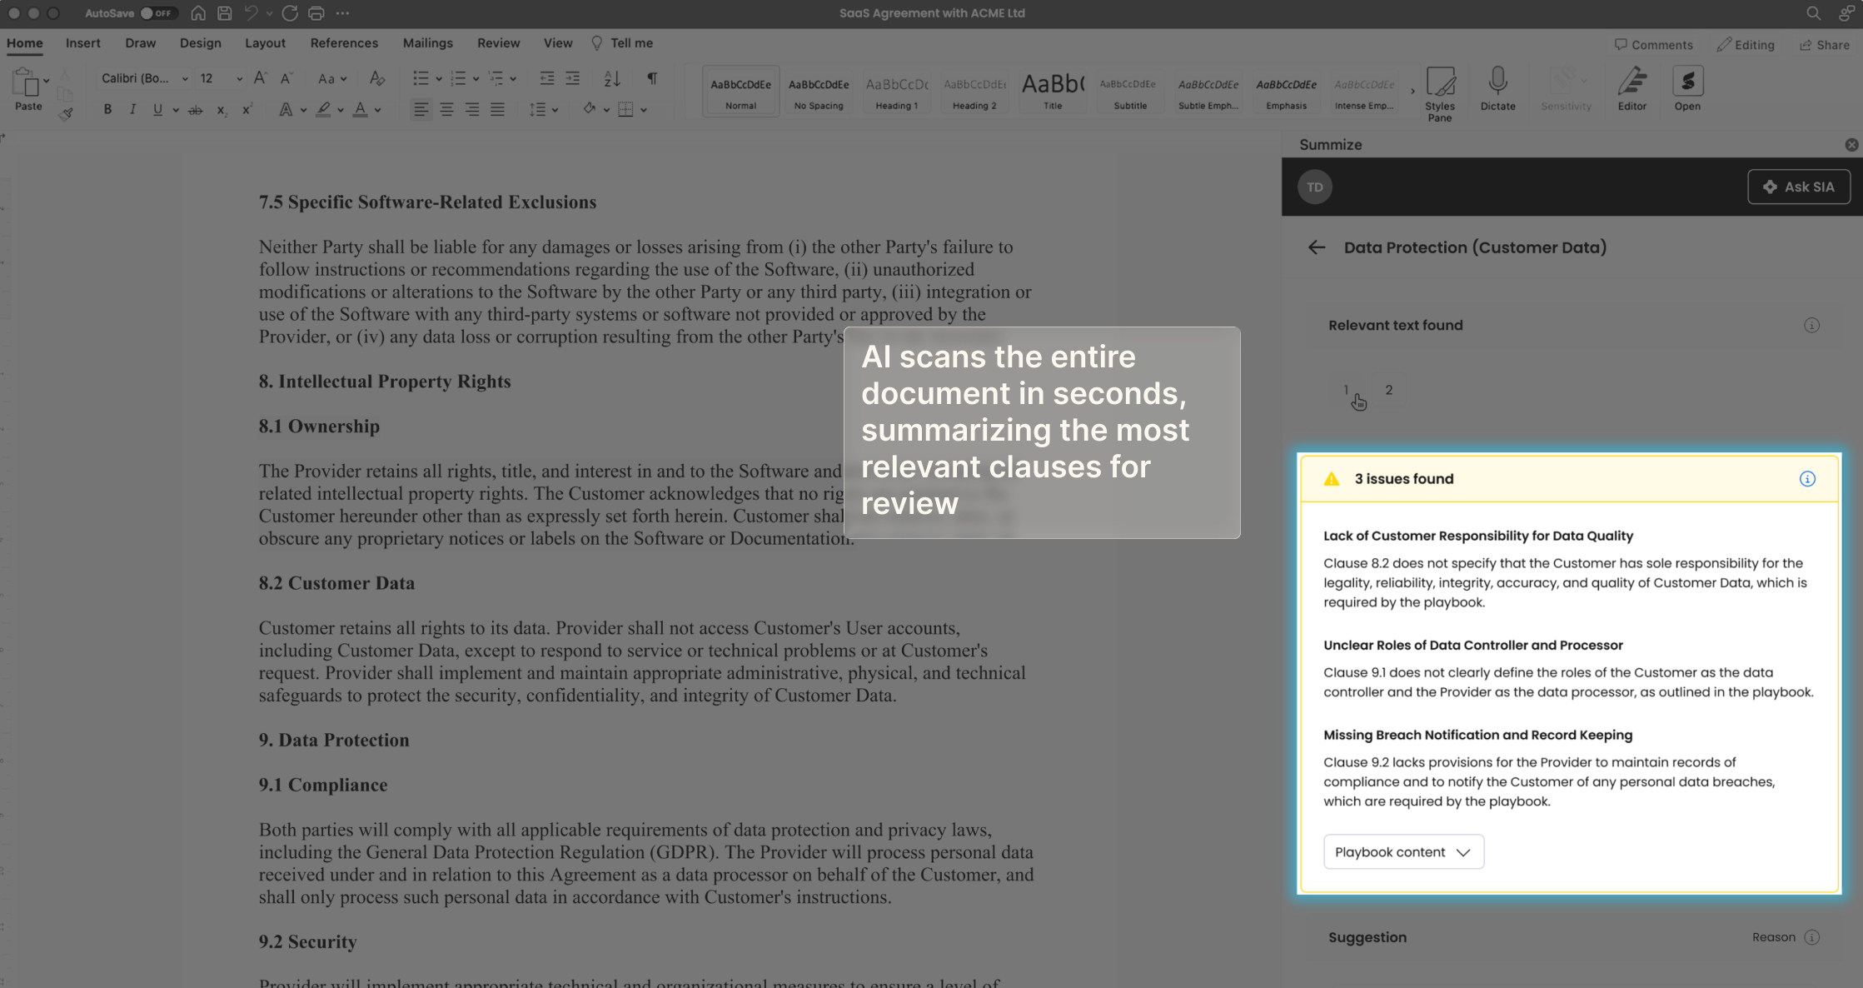Apply the Heading 1 style
1863x988 pixels.
pos(897,91)
